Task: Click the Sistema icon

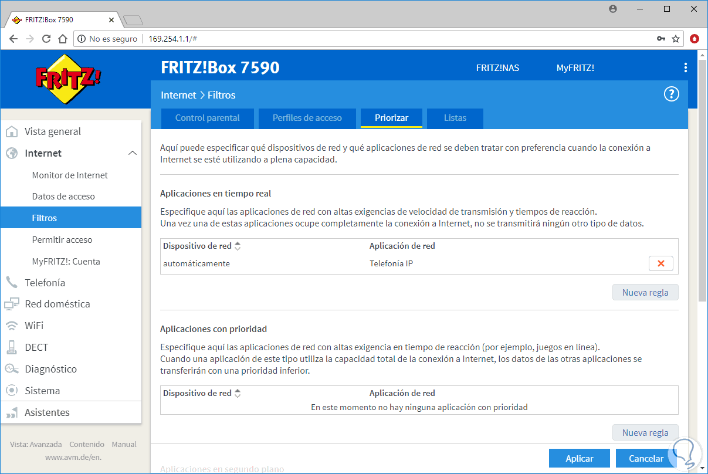Action: pos(12,391)
